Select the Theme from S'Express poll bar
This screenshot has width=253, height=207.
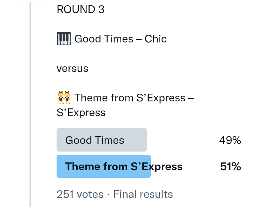pos(104,166)
